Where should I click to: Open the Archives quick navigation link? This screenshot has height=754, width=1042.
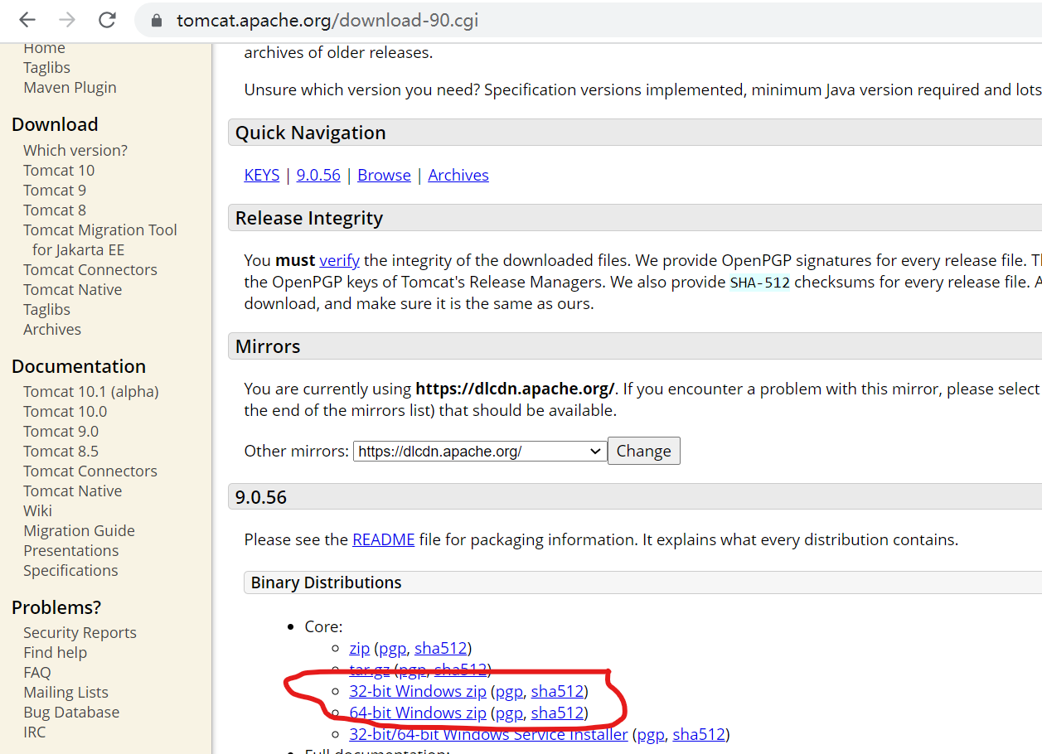pos(458,175)
